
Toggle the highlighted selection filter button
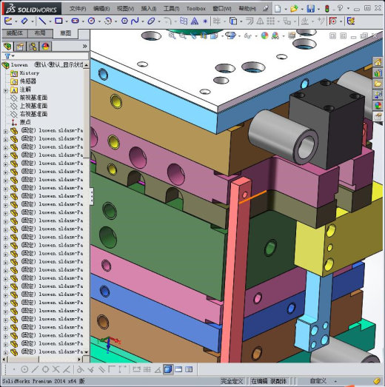click(168, 369)
